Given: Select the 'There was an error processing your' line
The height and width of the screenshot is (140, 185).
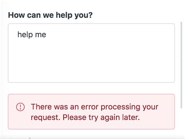Looking at the screenshot, I should coord(94,107).
